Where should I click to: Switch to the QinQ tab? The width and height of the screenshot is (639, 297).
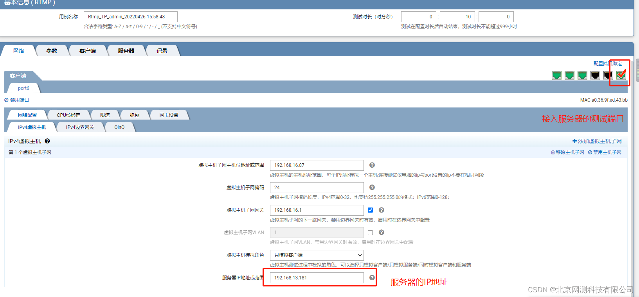[x=120, y=127]
